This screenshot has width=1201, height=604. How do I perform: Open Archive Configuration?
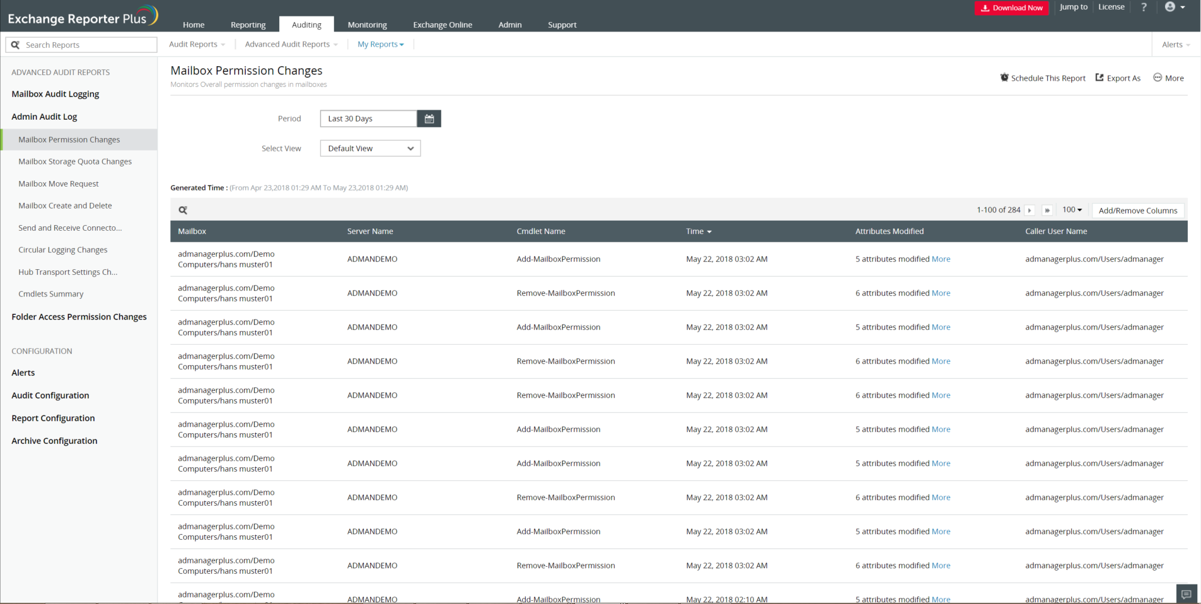click(54, 441)
